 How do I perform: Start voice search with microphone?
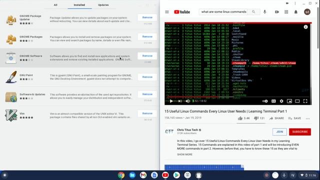(x=265, y=12)
